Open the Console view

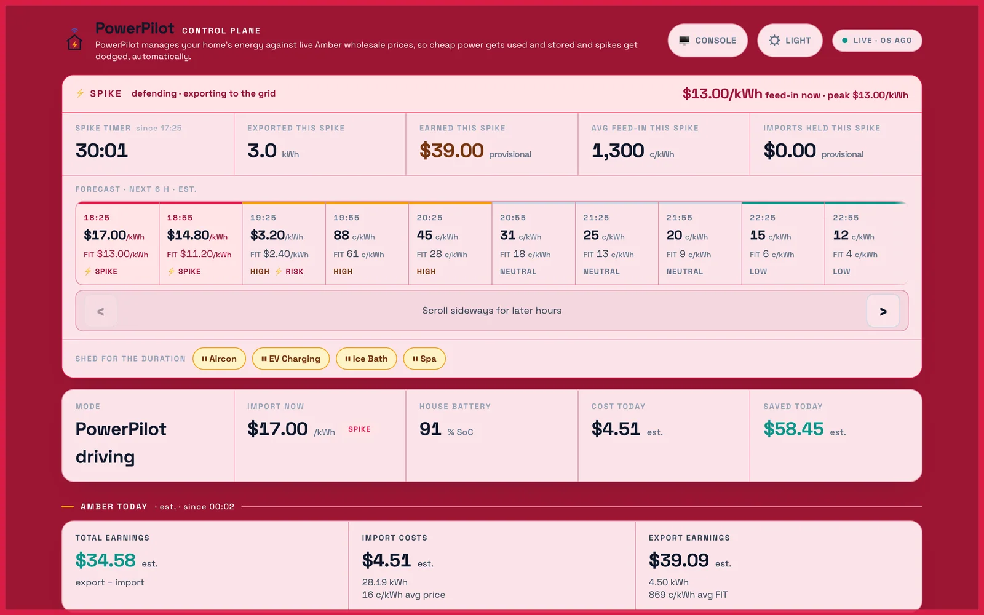(707, 41)
